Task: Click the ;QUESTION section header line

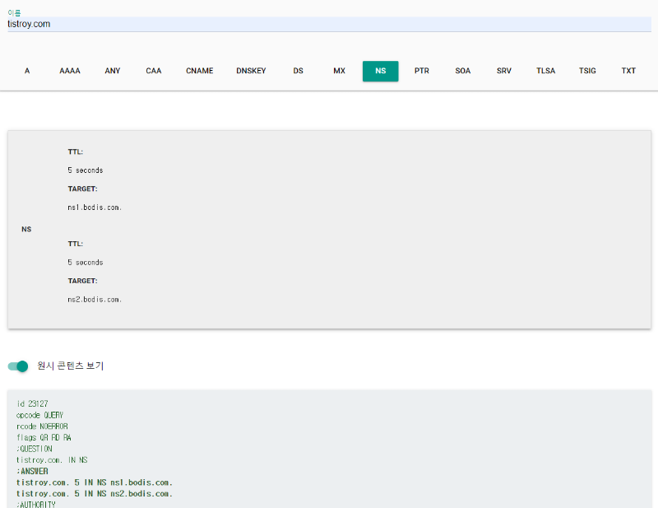Action: (35, 449)
